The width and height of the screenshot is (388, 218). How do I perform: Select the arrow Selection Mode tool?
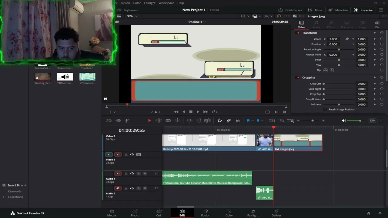(149, 121)
